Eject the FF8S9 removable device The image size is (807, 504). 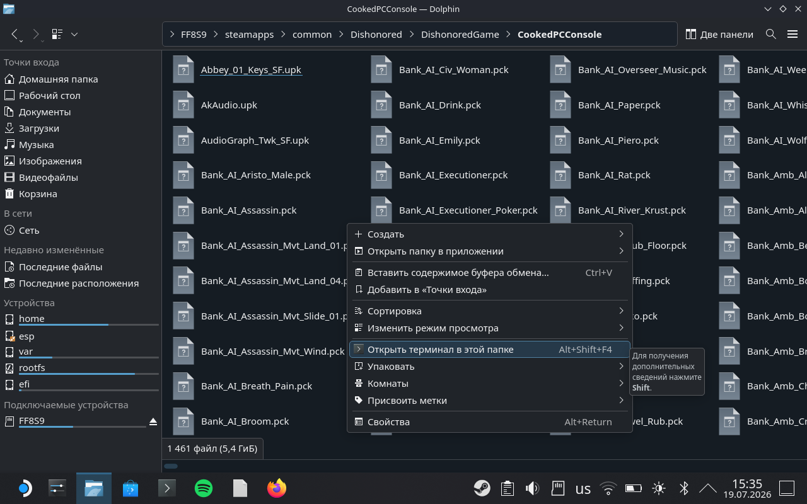153,421
